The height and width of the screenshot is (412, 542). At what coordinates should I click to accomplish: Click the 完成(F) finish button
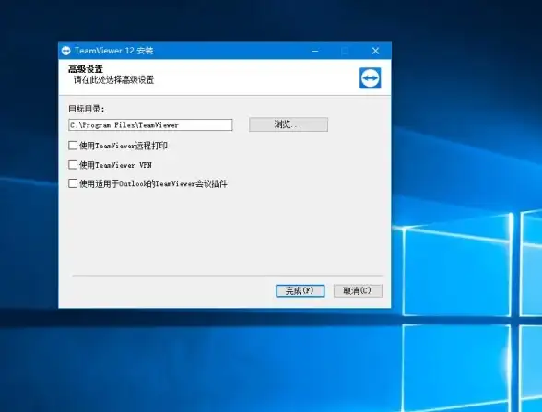pyautogui.click(x=300, y=290)
